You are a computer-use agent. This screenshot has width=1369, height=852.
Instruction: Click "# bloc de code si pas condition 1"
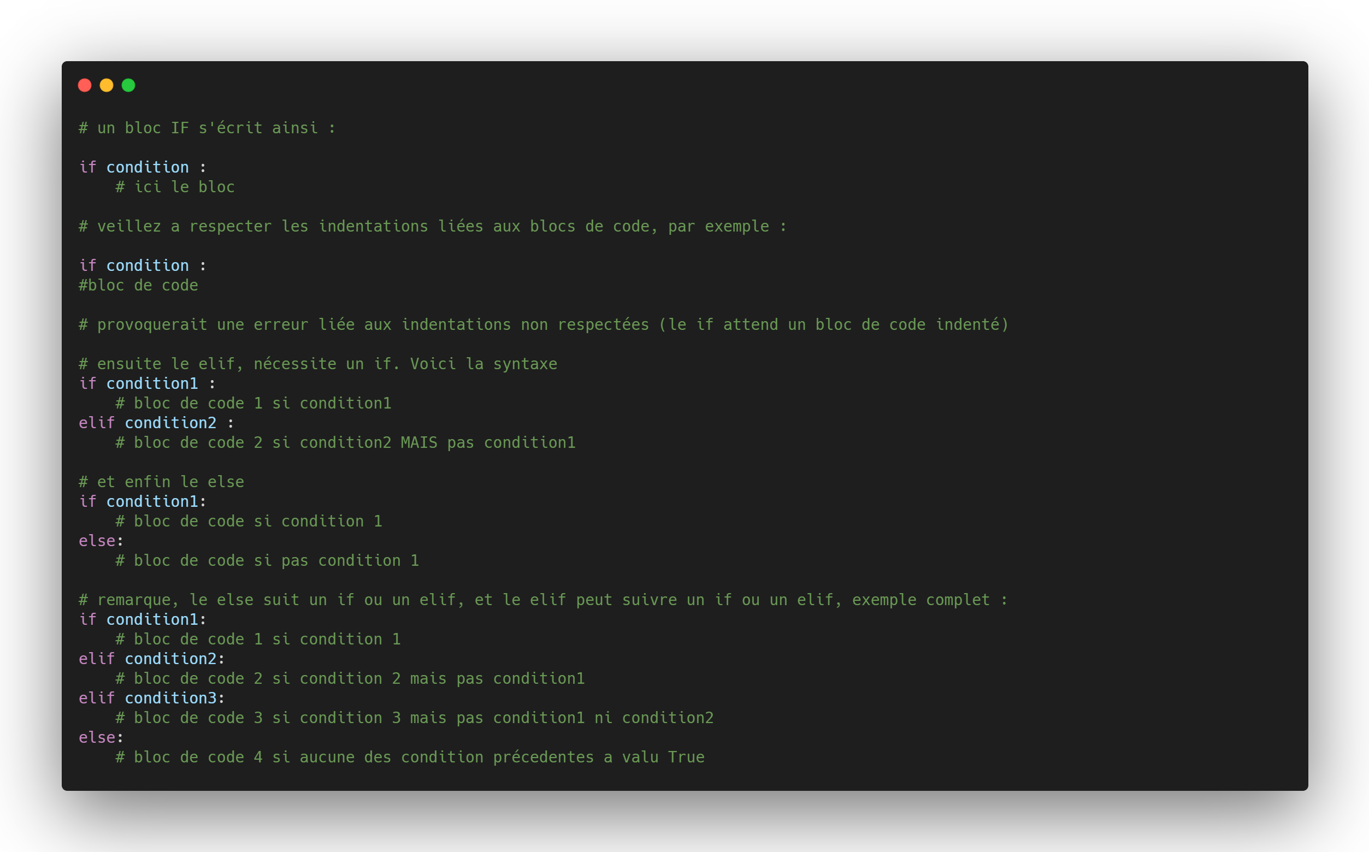point(267,561)
